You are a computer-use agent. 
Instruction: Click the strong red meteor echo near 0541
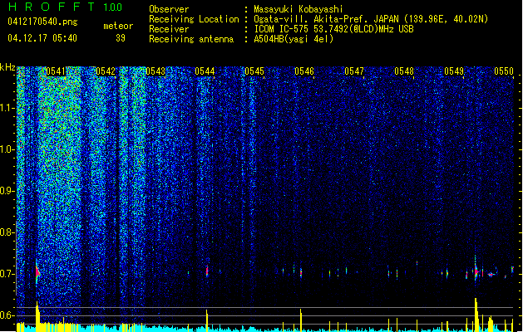click(x=37, y=272)
